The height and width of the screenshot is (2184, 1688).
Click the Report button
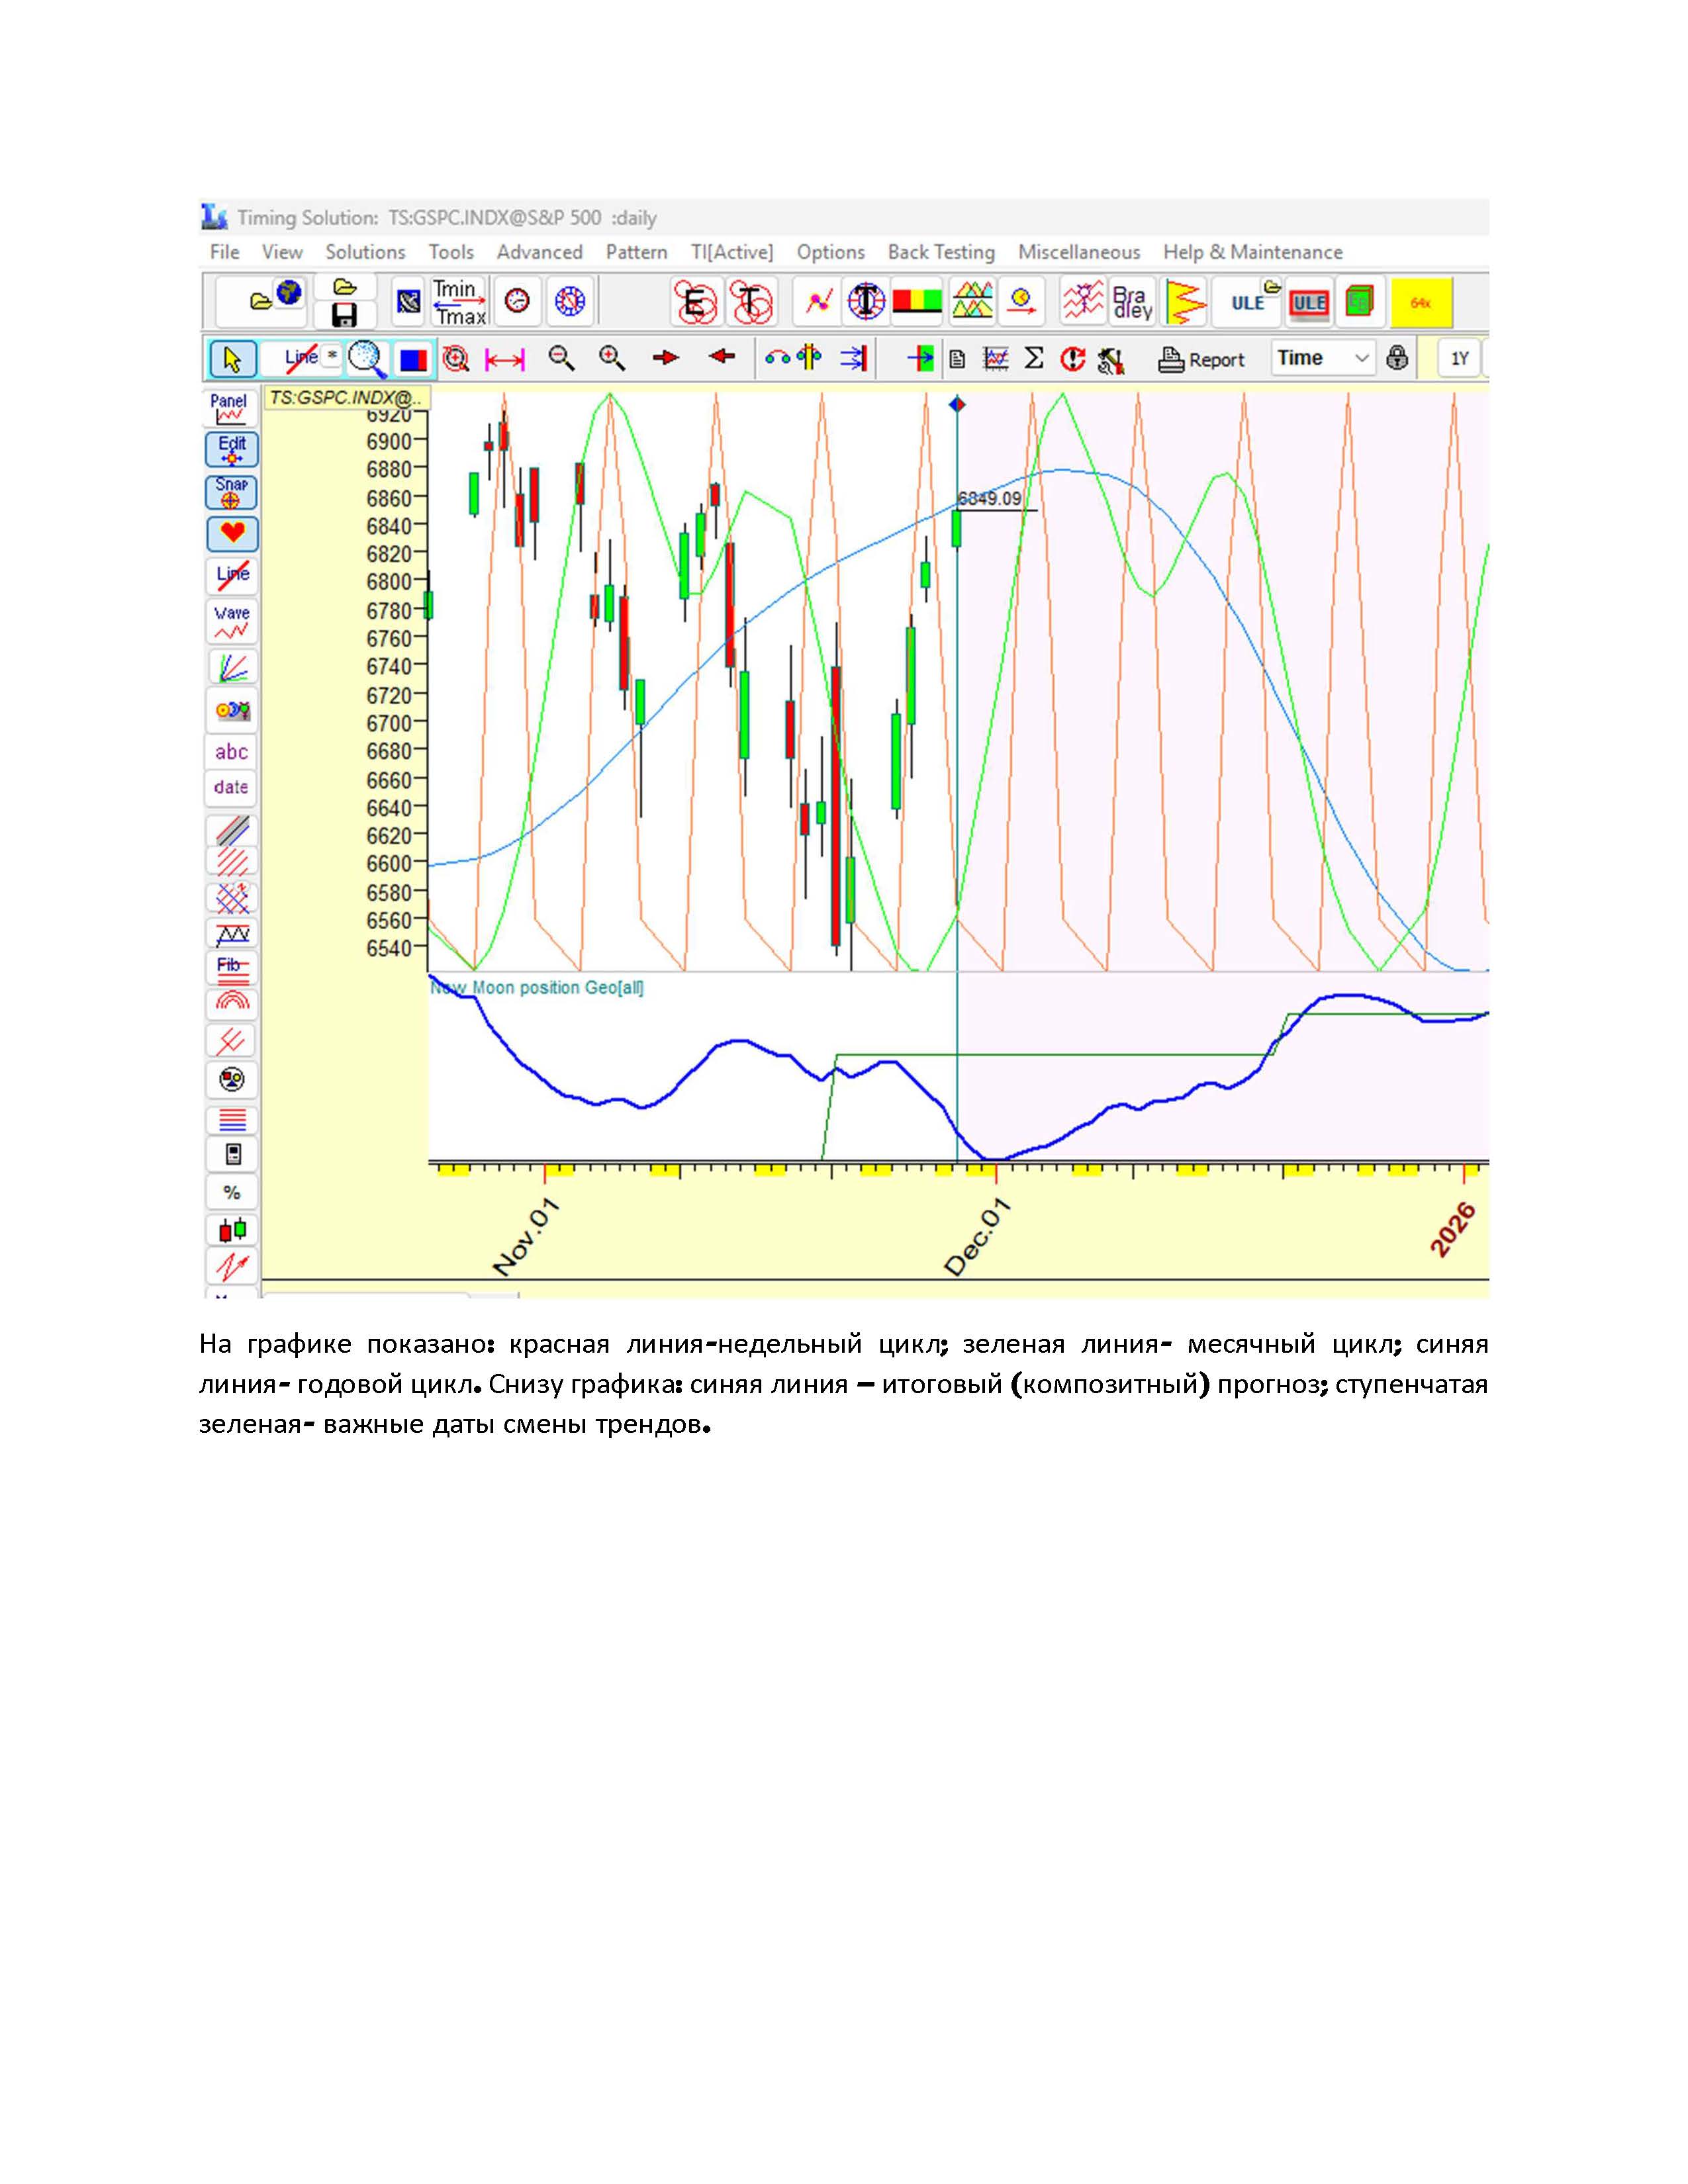point(1202,360)
